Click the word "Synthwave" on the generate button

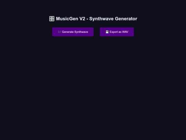tap(81, 32)
